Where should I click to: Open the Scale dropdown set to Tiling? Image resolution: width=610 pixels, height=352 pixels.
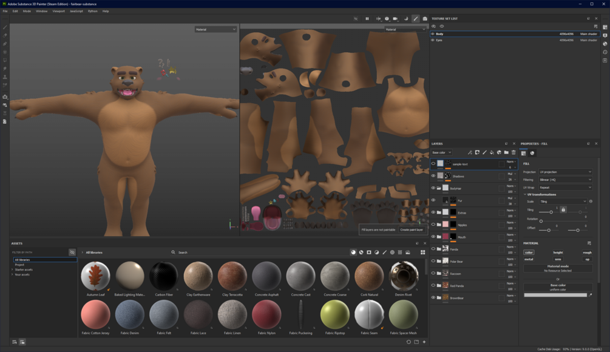563,201
